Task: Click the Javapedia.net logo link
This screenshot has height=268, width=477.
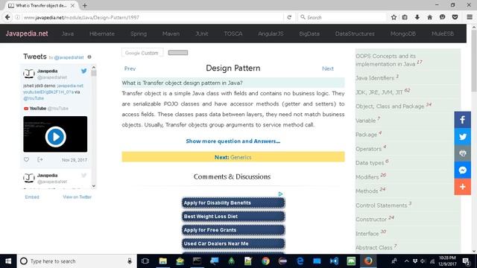Action: coord(27,33)
